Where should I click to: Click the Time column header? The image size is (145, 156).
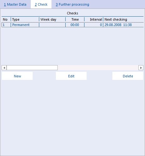point(75,19)
